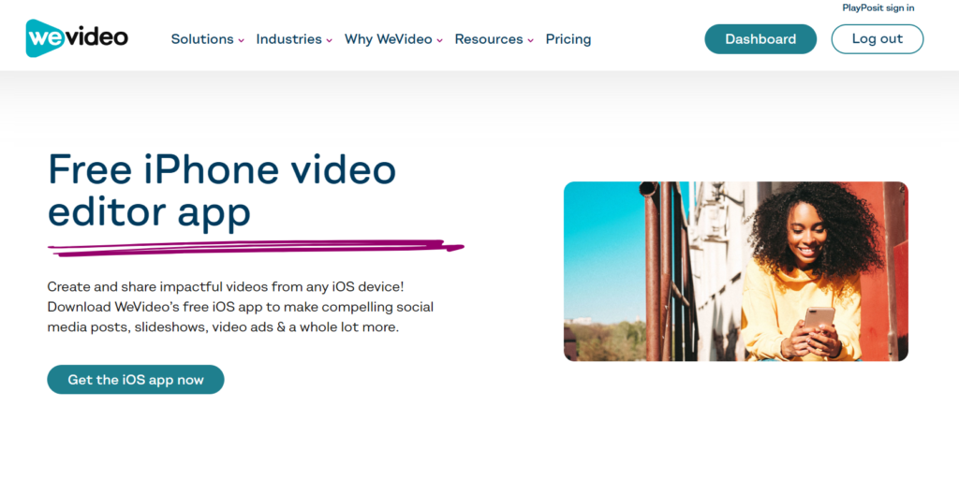
Task: Expand the Solutions dropdown chevron
Action: point(241,40)
